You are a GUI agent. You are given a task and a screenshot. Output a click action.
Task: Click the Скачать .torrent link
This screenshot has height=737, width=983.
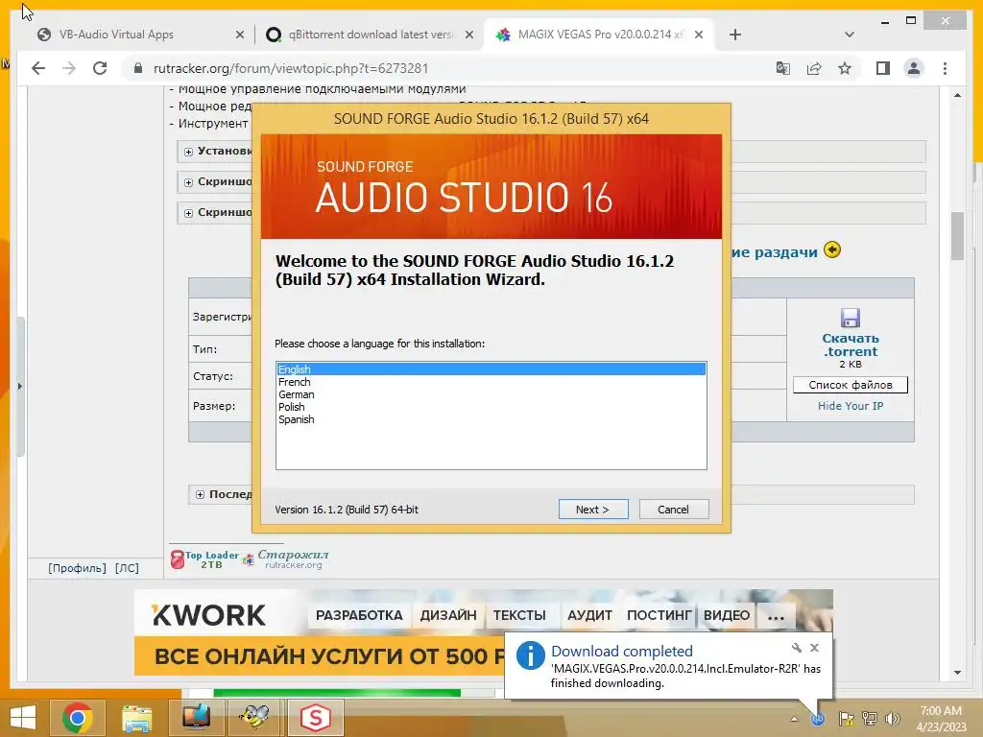[x=851, y=345]
